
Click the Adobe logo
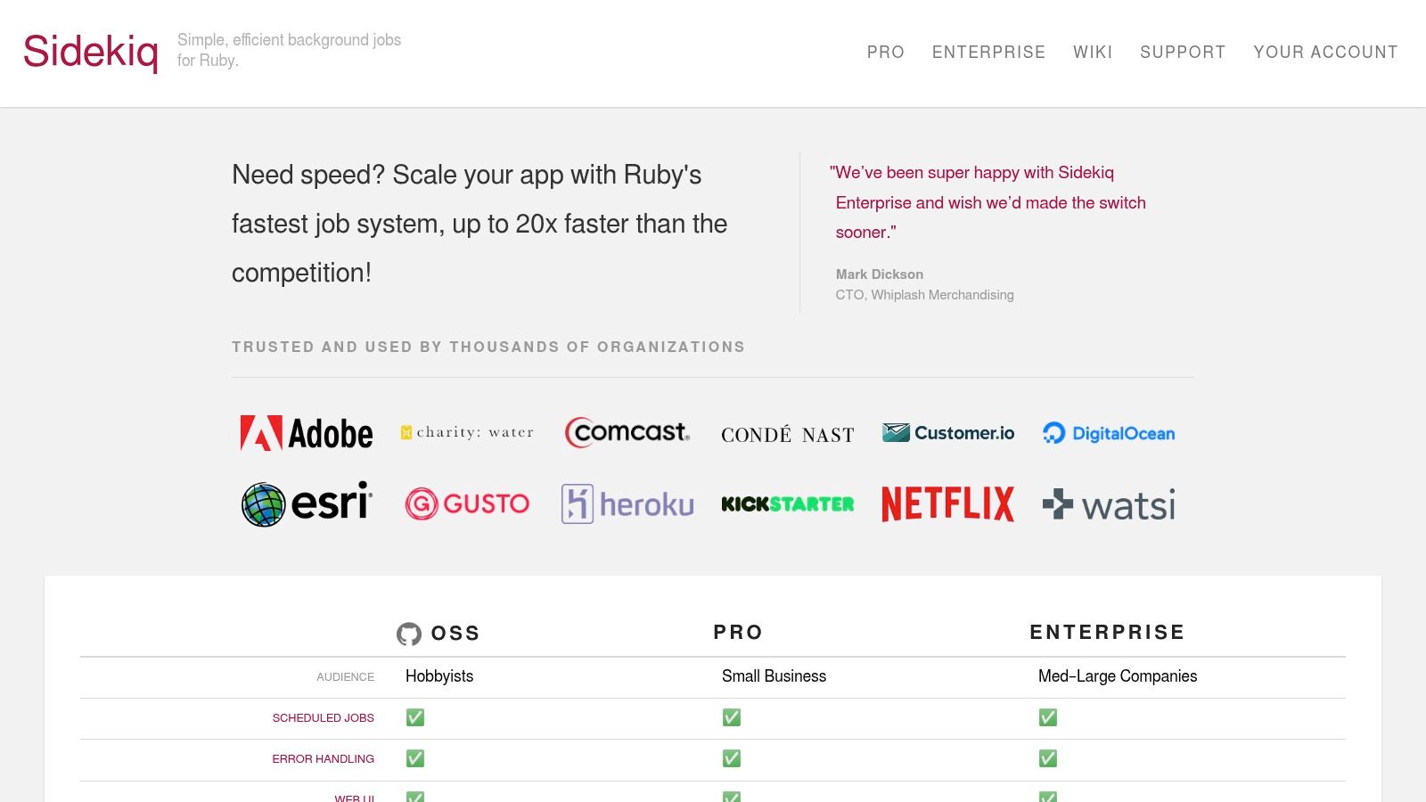(307, 433)
